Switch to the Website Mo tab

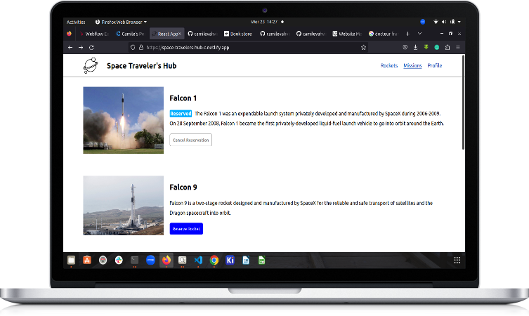click(347, 34)
